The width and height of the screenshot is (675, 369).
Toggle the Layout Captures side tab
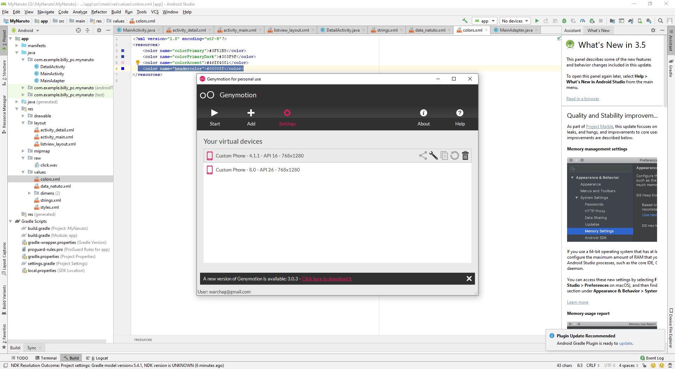(4, 258)
